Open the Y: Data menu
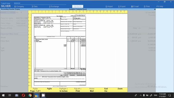The image size is (174, 98). click(x=35, y=7)
